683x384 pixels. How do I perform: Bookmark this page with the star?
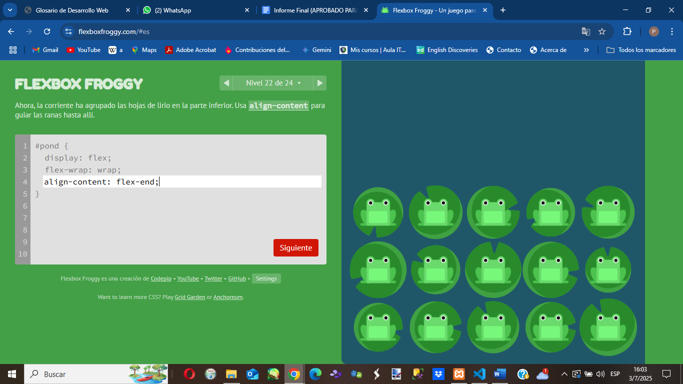coord(602,31)
